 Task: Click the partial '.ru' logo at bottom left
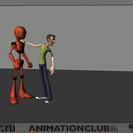7,128
